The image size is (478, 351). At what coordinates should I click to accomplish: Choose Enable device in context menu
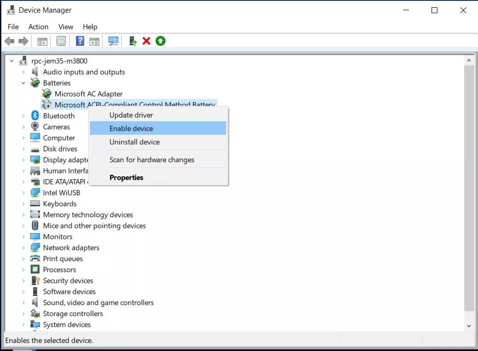pos(131,128)
